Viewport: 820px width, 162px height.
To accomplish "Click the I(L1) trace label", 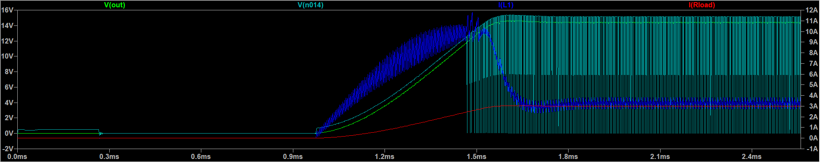I will click(x=506, y=5).
